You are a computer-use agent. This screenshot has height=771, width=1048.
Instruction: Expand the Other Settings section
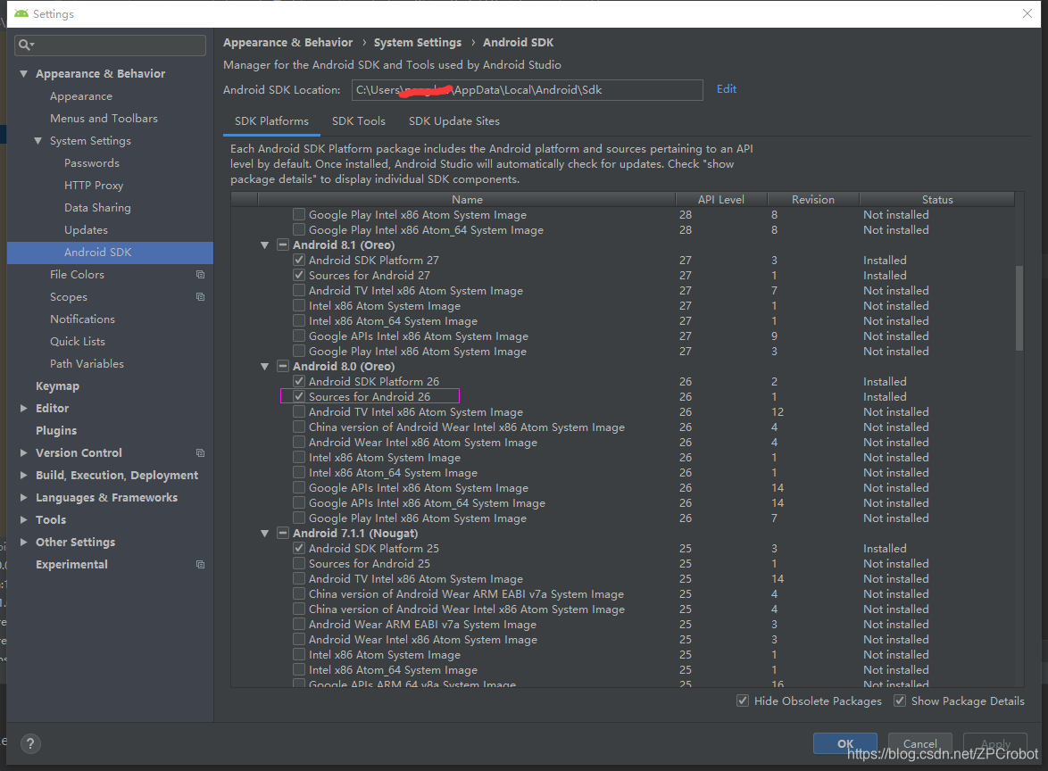coord(24,542)
